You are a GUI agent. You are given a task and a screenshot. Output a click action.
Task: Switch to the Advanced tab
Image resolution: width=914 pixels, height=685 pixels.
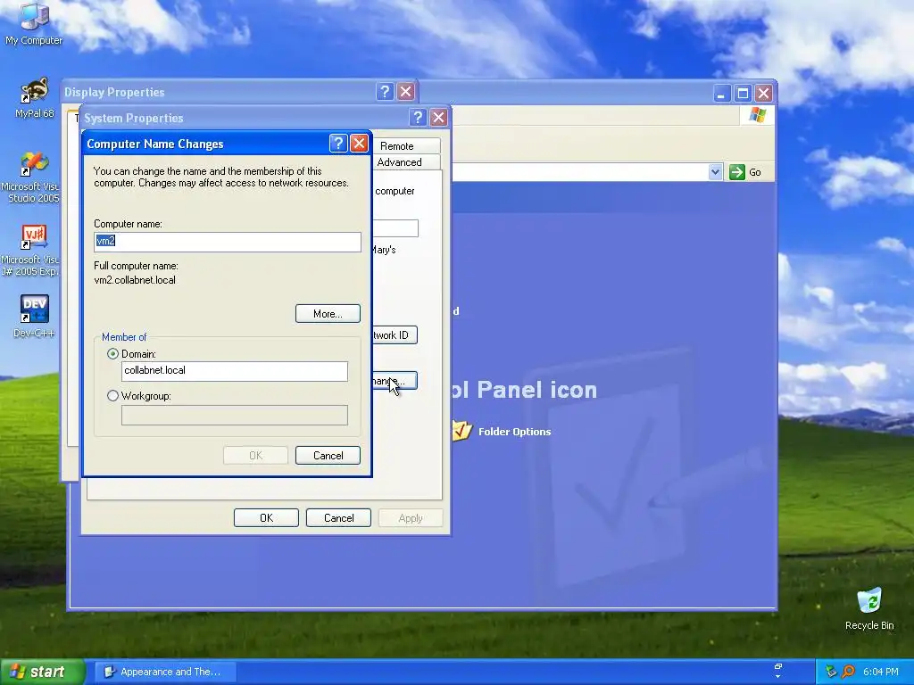coord(406,162)
